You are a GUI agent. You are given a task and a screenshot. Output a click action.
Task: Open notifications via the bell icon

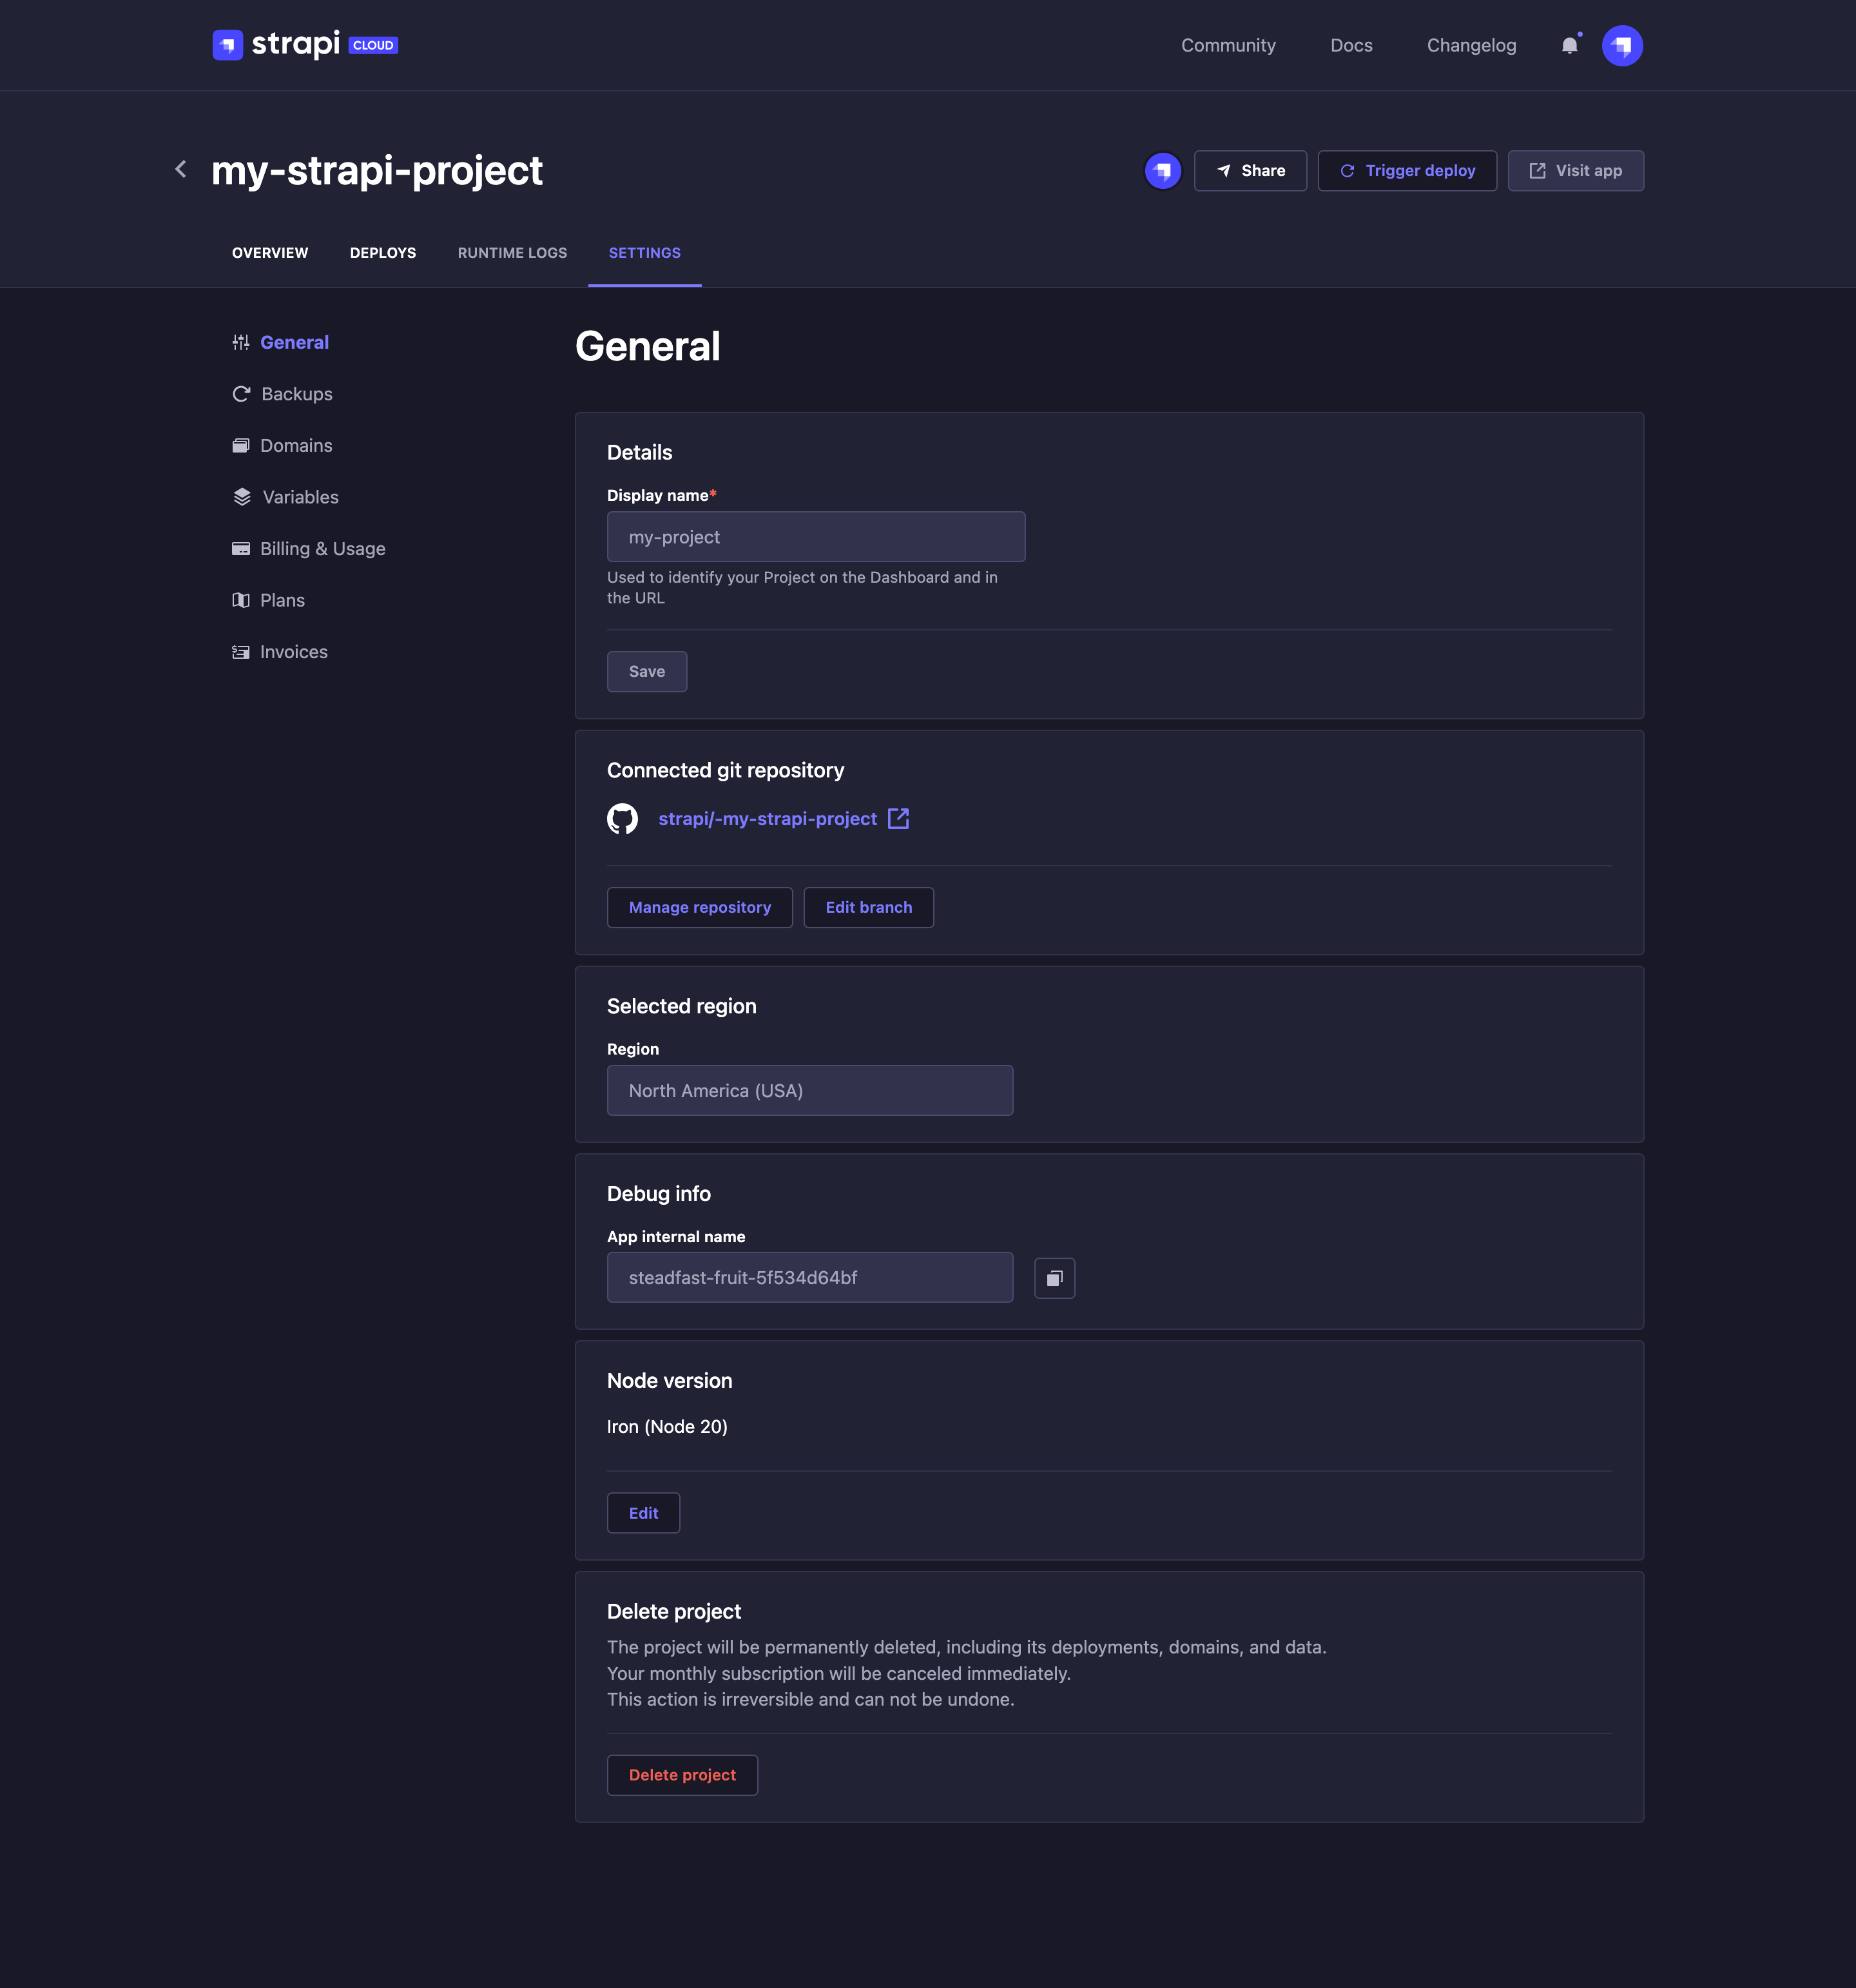pyautogui.click(x=1569, y=45)
